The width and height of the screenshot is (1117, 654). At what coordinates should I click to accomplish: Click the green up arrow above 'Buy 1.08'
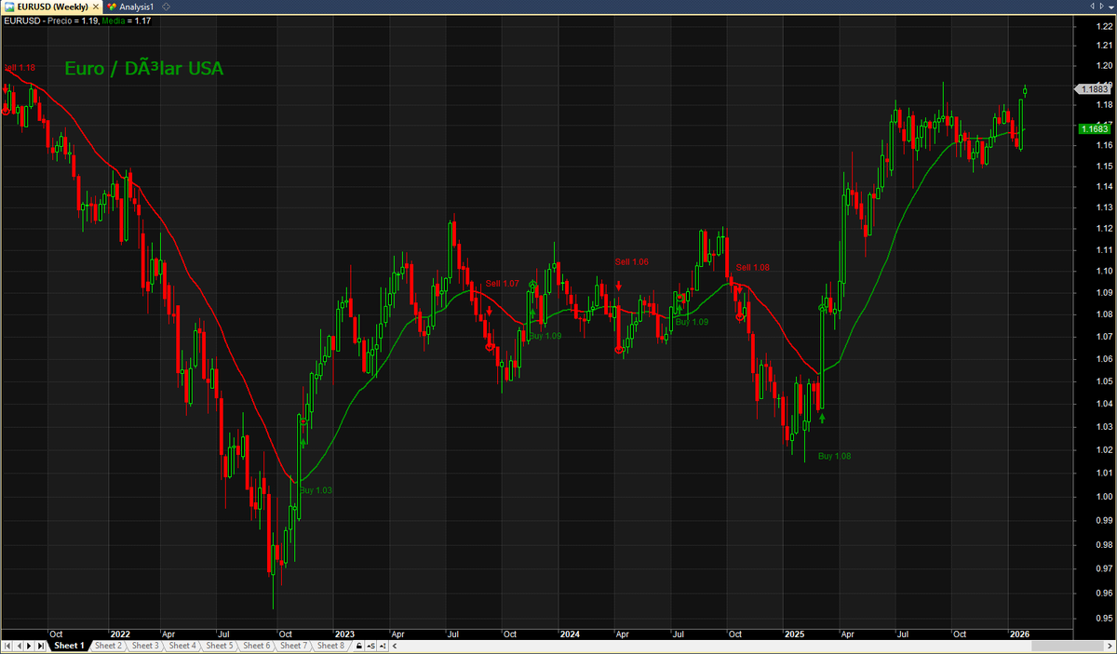click(x=822, y=420)
